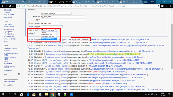Go back with the browser back arrow
Screen dimensions: 173x97
[x=3, y=6]
